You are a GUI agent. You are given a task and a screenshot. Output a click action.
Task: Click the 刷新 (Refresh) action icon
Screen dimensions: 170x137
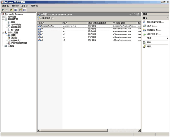[x=144, y=42]
